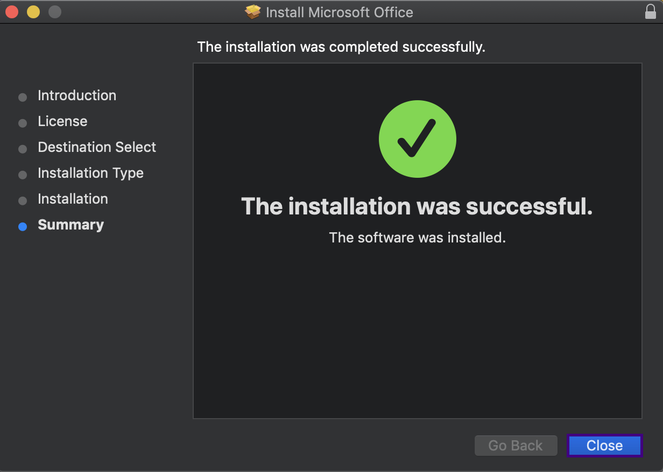Click the bullet beside Installation Type
Screen dimensions: 663x472
pyautogui.click(x=23, y=175)
